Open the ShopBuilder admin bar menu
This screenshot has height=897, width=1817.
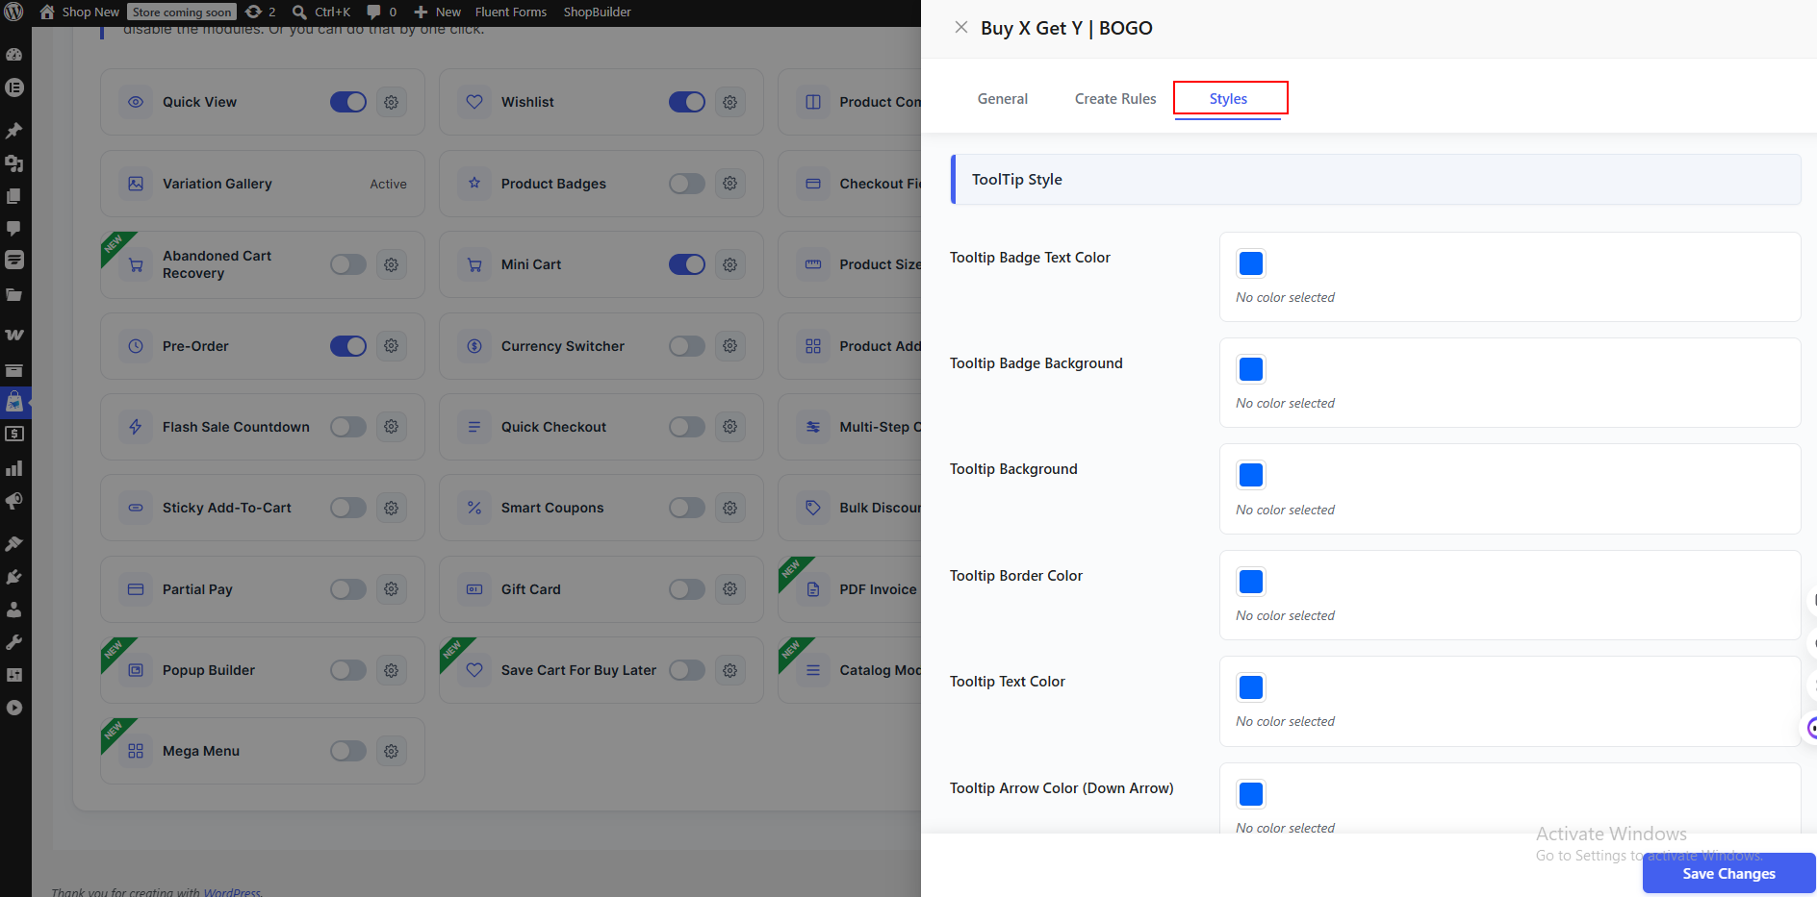click(598, 12)
